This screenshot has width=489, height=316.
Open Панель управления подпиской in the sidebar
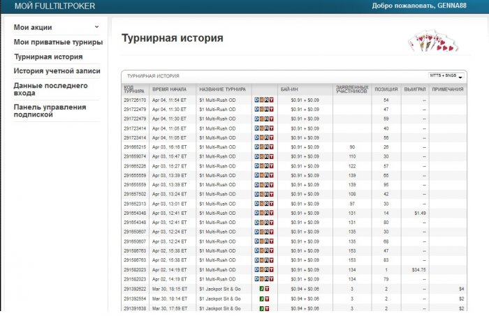(x=50, y=110)
